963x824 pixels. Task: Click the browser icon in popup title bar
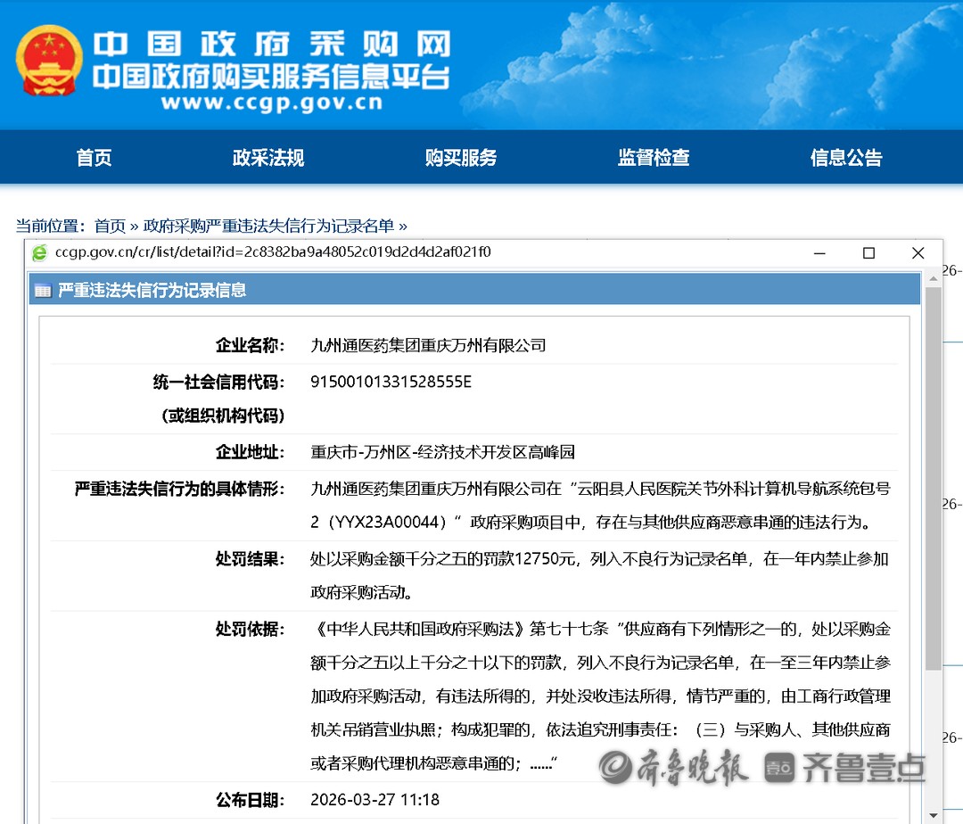click(39, 253)
